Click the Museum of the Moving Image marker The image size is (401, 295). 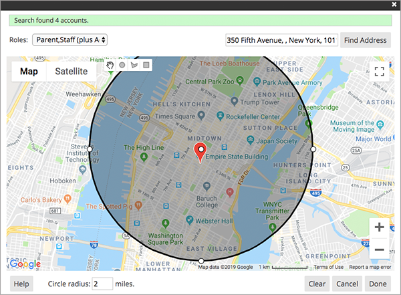pyautogui.click(x=380, y=124)
